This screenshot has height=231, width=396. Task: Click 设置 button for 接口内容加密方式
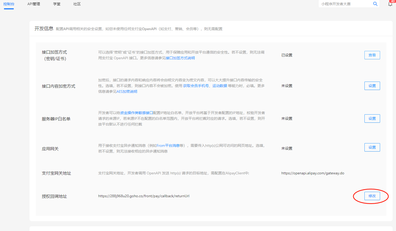click(x=372, y=86)
